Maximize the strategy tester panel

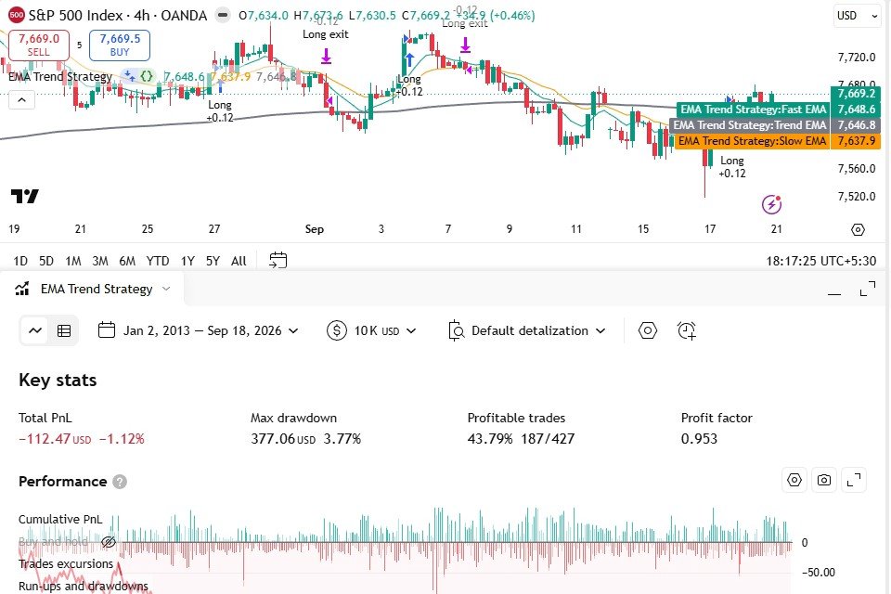(867, 289)
